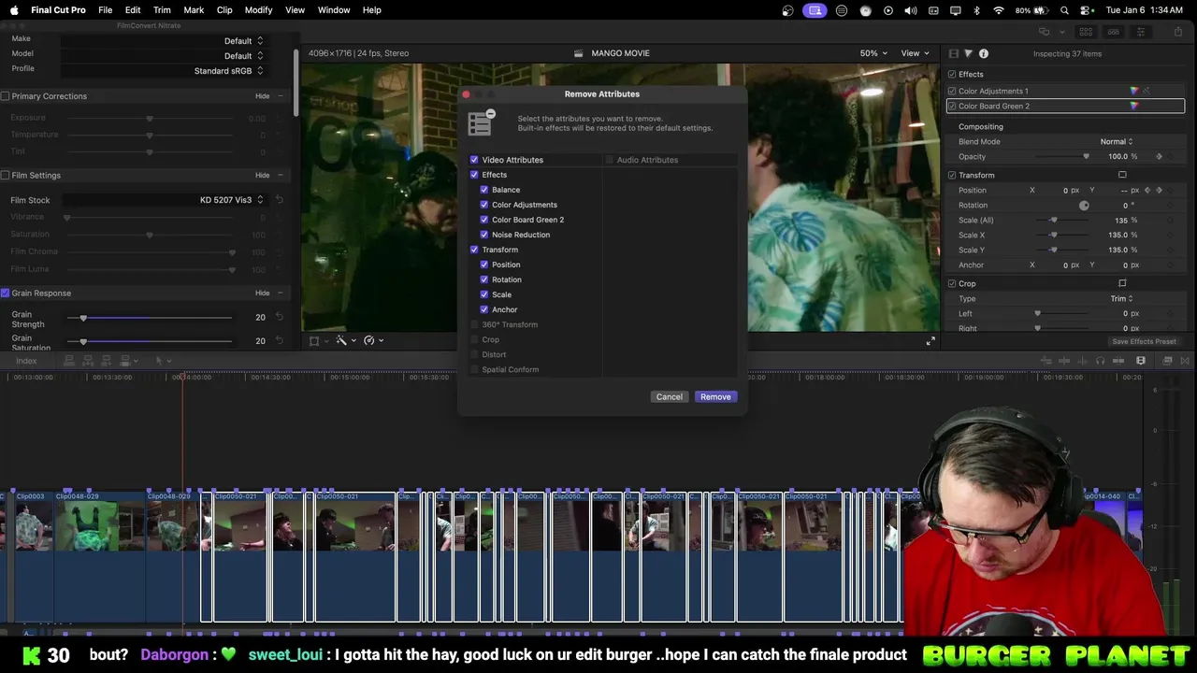Toggle Grain Response checkbox in left panel

[5, 293]
